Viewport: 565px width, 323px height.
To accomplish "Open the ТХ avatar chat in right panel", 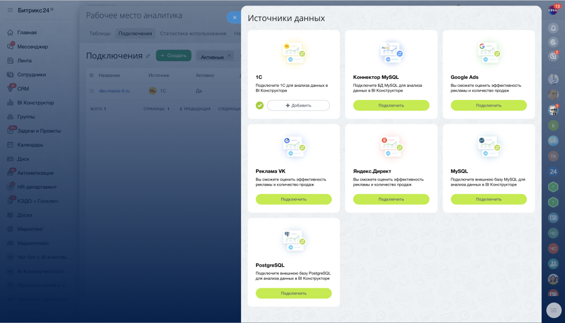I will (553, 156).
